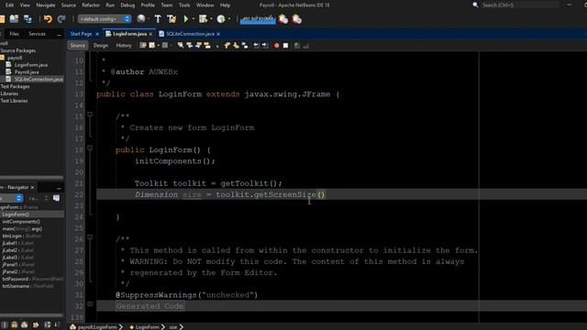Open the Help menu
The height and width of the screenshot is (330, 587).
click(x=225, y=5)
